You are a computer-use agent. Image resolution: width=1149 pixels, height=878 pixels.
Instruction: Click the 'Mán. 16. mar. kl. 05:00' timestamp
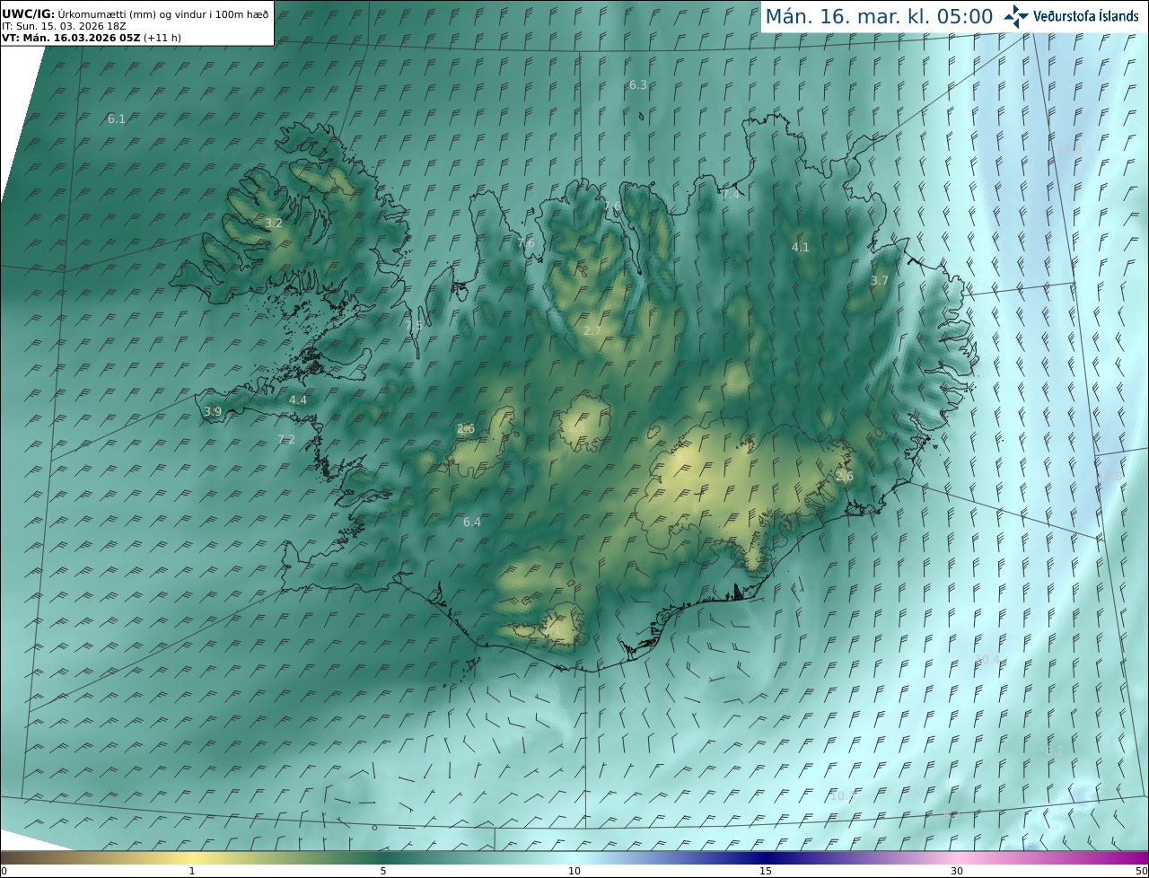point(879,16)
